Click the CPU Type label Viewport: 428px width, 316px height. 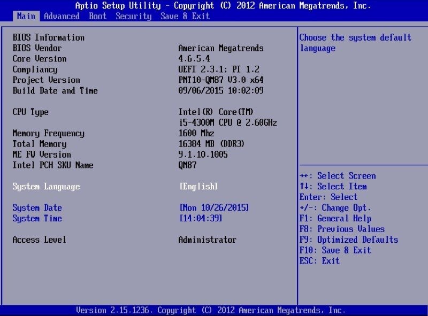[30, 112]
